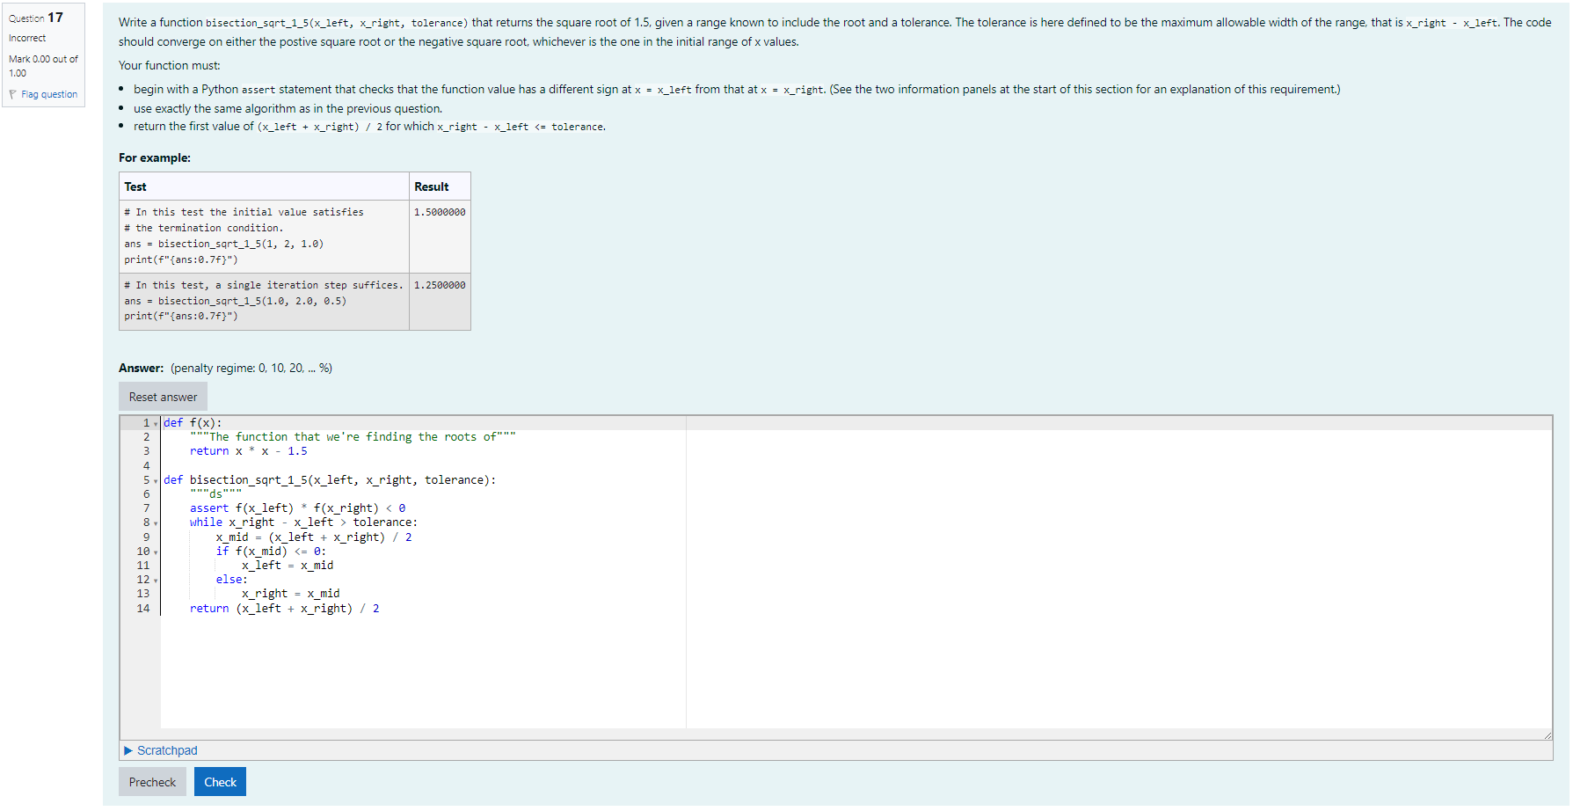Collapse the while loop with line 8 fold arrow
This screenshot has height=811, width=1573.
155,522
